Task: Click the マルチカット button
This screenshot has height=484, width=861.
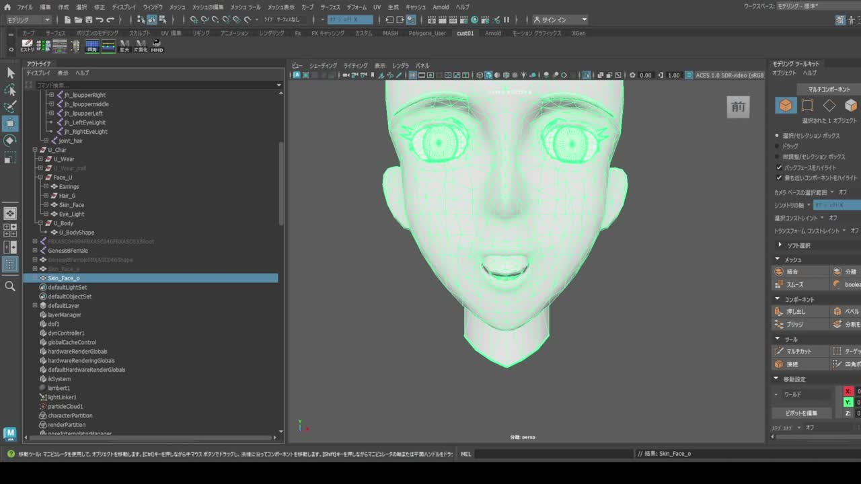Action: pyautogui.click(x=799, y=351)
